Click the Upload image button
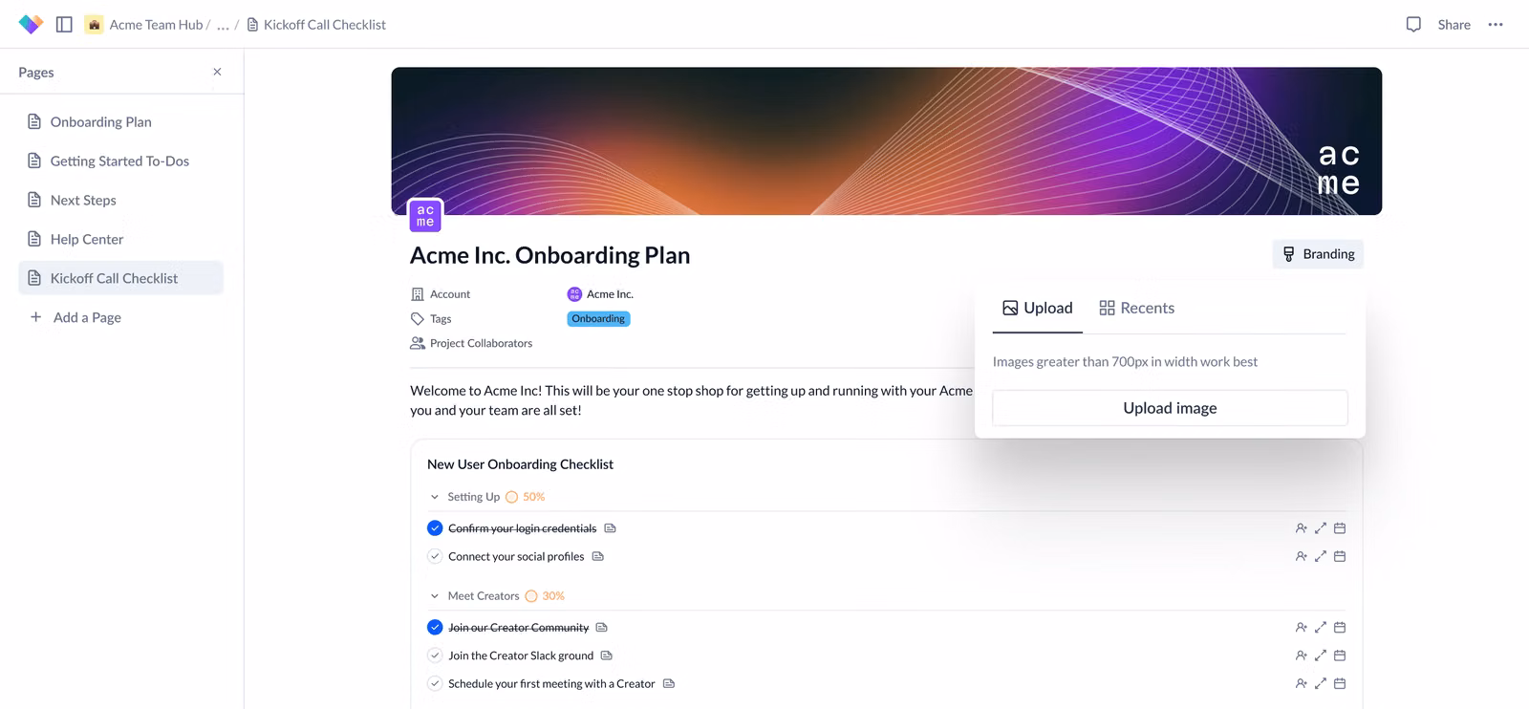Viewport: 1529px width, 709px height. (x=1170, y=408)
